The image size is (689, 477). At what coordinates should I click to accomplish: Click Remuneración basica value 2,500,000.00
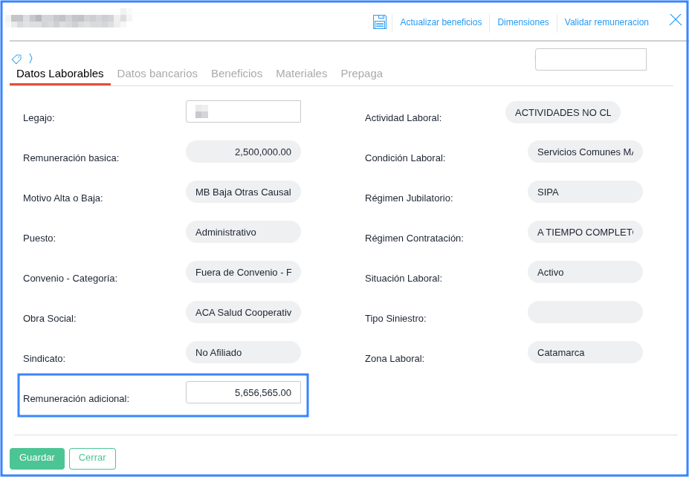pyautogui.click(x=244, y=152)
